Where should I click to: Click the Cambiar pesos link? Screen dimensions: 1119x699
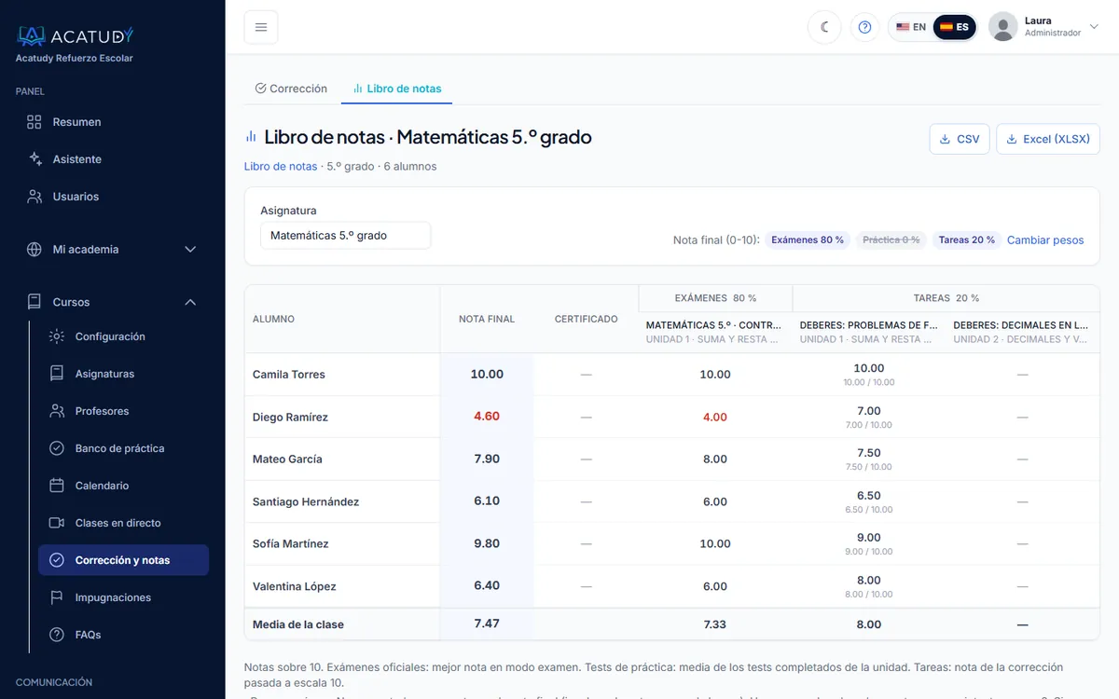click(1045, 240)
